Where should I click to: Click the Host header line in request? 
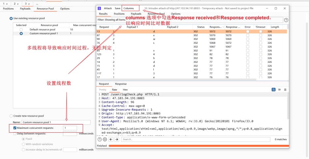pyautogui.click(x=123, y=98)
